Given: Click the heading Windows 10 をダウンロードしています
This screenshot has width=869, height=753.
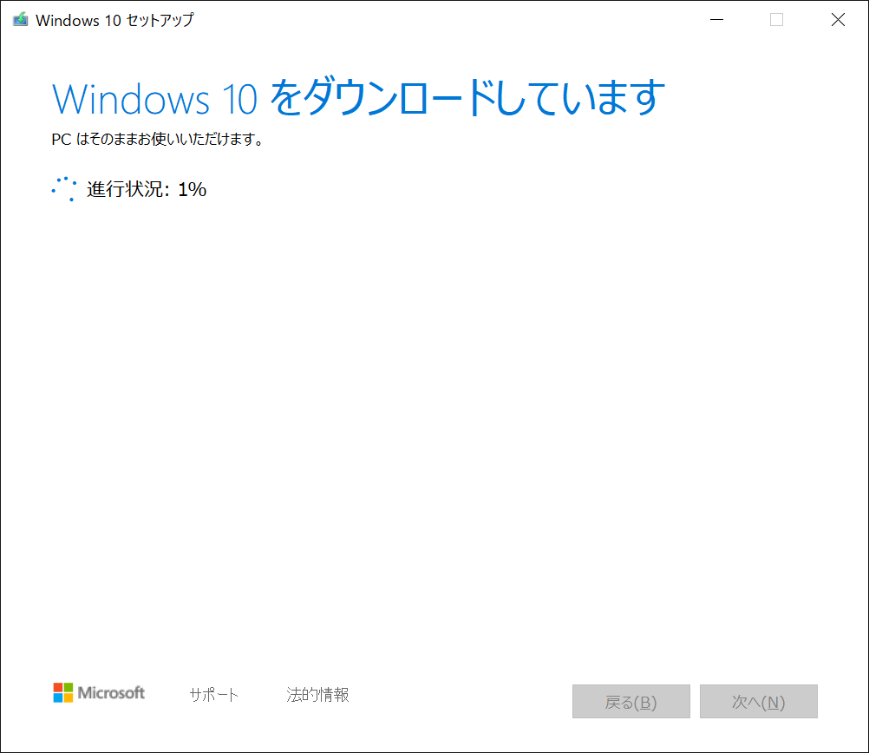Looking at the screenshot, I should tap(358, 98).
